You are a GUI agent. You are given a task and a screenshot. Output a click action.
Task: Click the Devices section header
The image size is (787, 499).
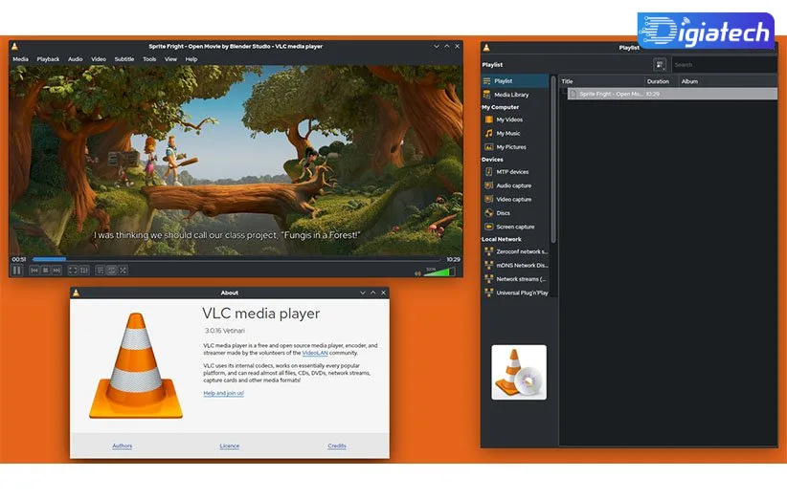492,160
